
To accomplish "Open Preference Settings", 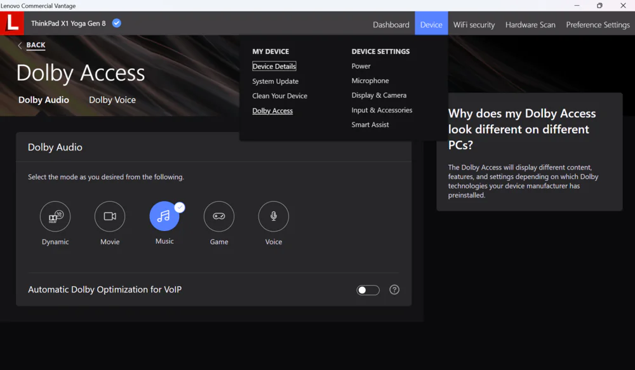I will pos(598,25).
